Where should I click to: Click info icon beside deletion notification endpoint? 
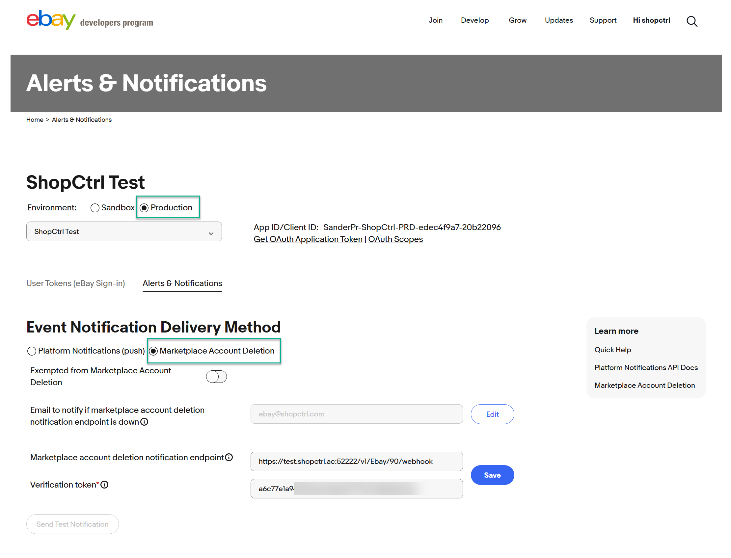229,457
